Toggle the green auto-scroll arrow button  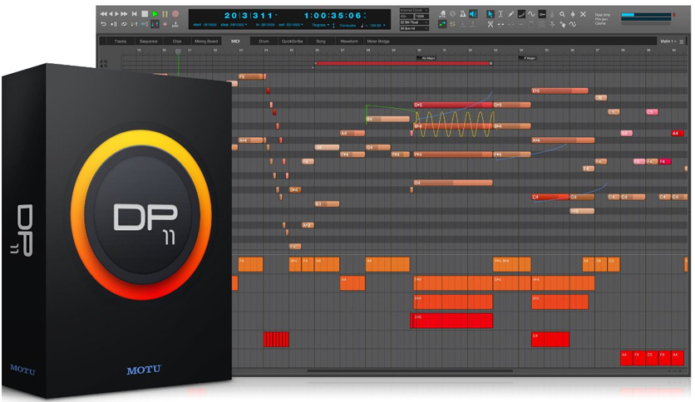(442, 25)
